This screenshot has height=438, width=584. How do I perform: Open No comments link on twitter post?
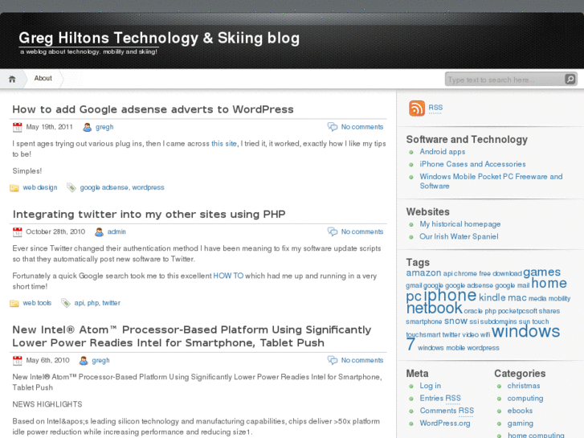[362, 231]
